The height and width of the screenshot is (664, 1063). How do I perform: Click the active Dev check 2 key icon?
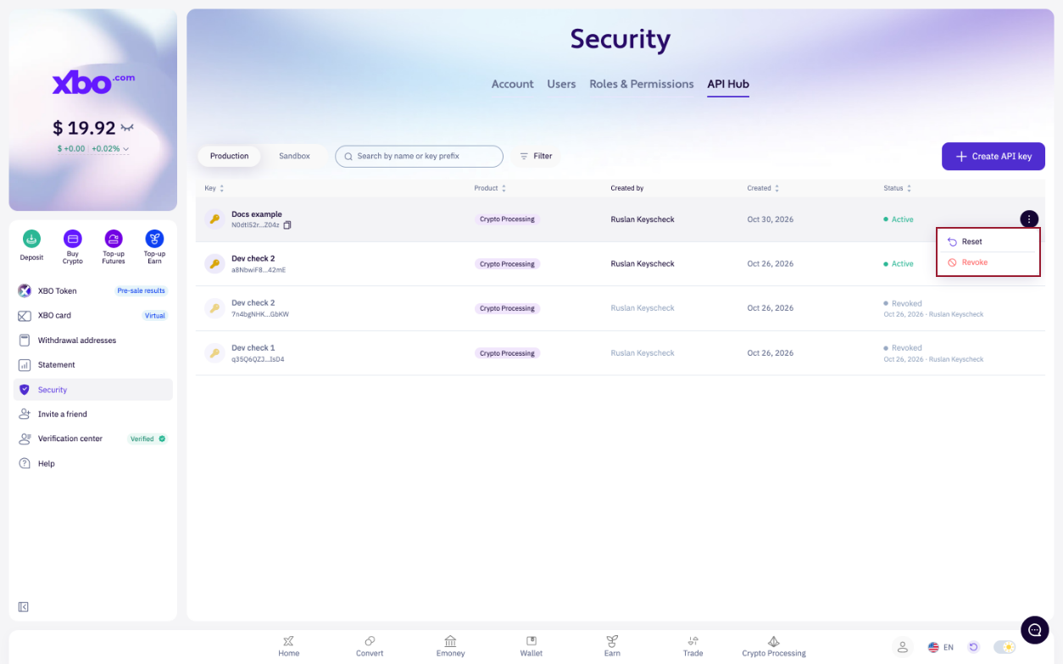click(214, 263)
